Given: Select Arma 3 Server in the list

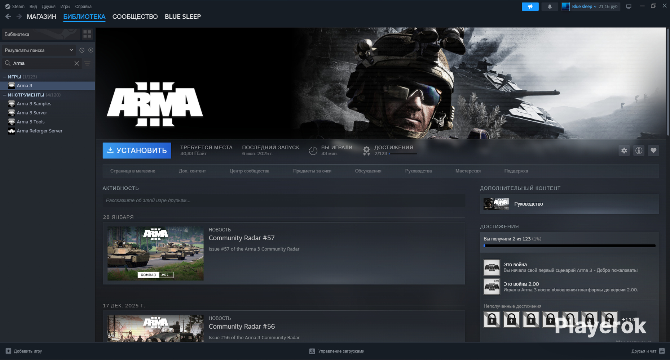Looking at the screenshot, I should tap(48, 113).
